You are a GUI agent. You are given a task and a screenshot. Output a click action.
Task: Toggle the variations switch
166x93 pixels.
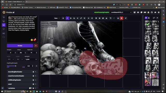(x=30, y=88)
